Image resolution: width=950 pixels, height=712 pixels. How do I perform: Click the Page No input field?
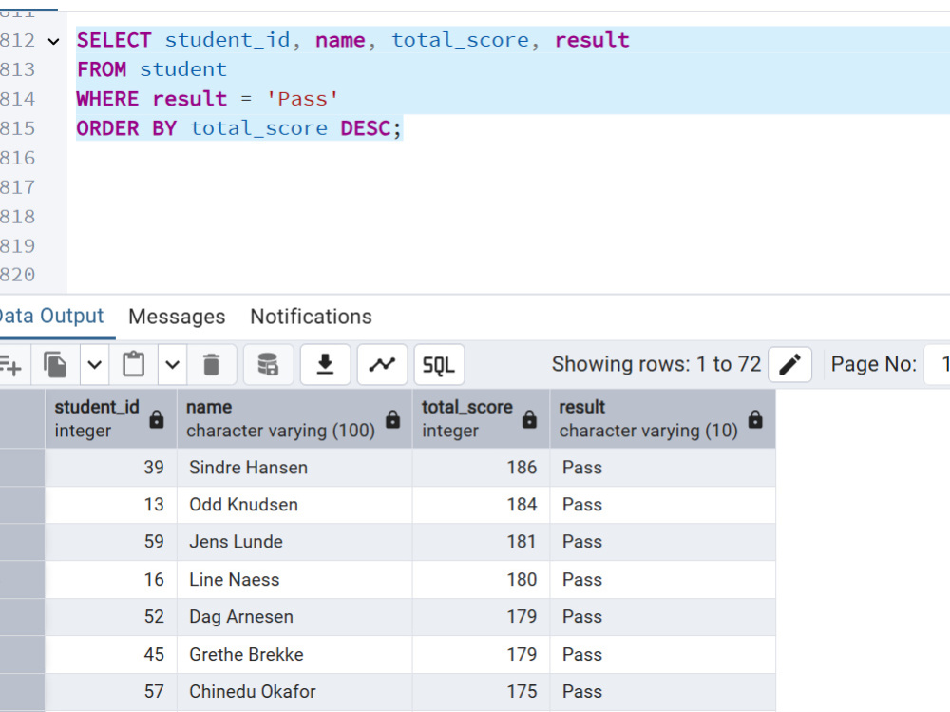pos(938,364)
